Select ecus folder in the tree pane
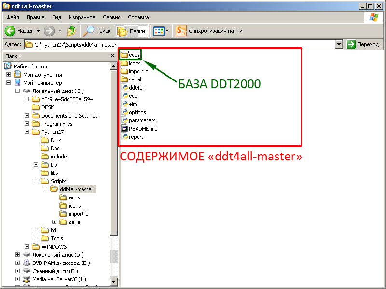386x289 pixels. pyautogui.click(x=70, y=197)
